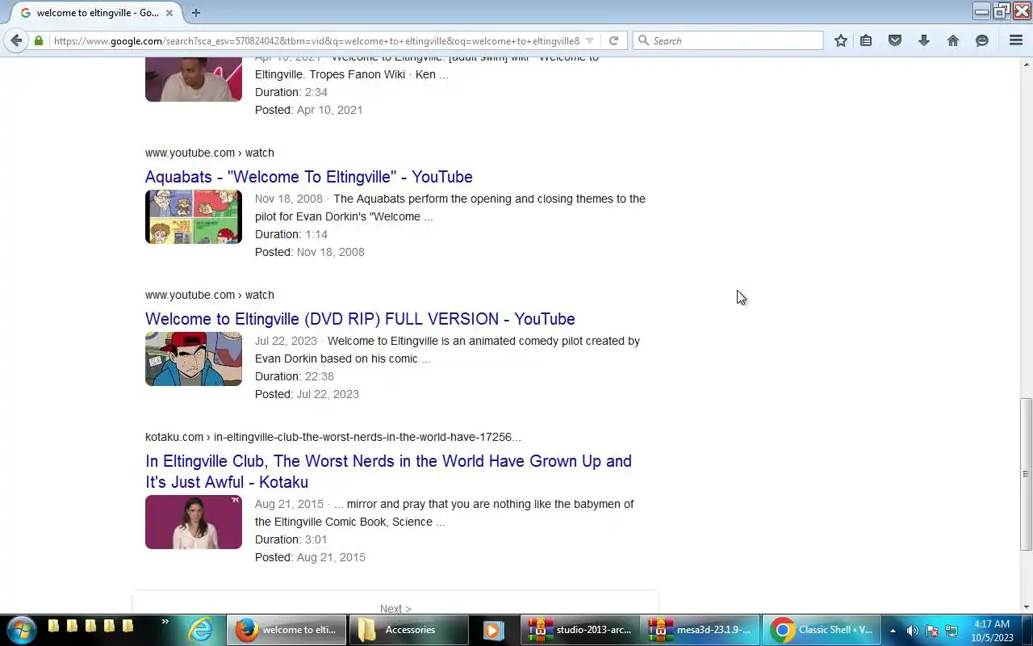Click 'Posted: Apr 10, 2021' text

pyautogui.click(x=308, y=110)
